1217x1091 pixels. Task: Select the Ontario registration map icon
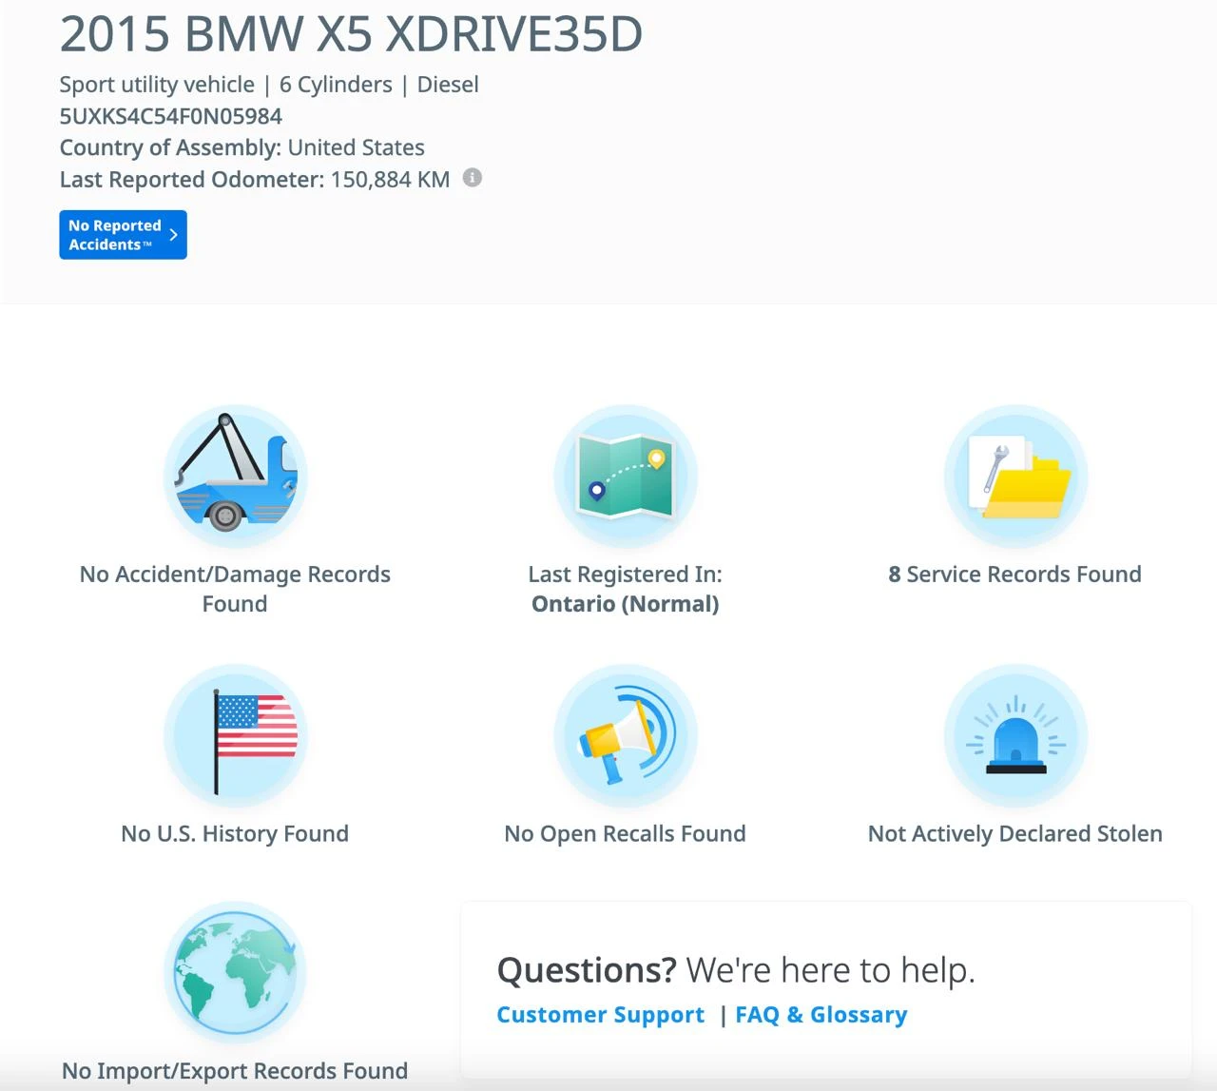(625, 476)
